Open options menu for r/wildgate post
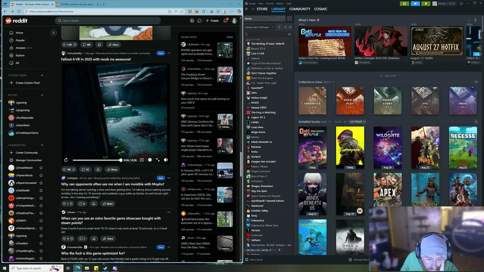Image resolution: width=484 pixels, height=272 pixels. click(169, 178)
